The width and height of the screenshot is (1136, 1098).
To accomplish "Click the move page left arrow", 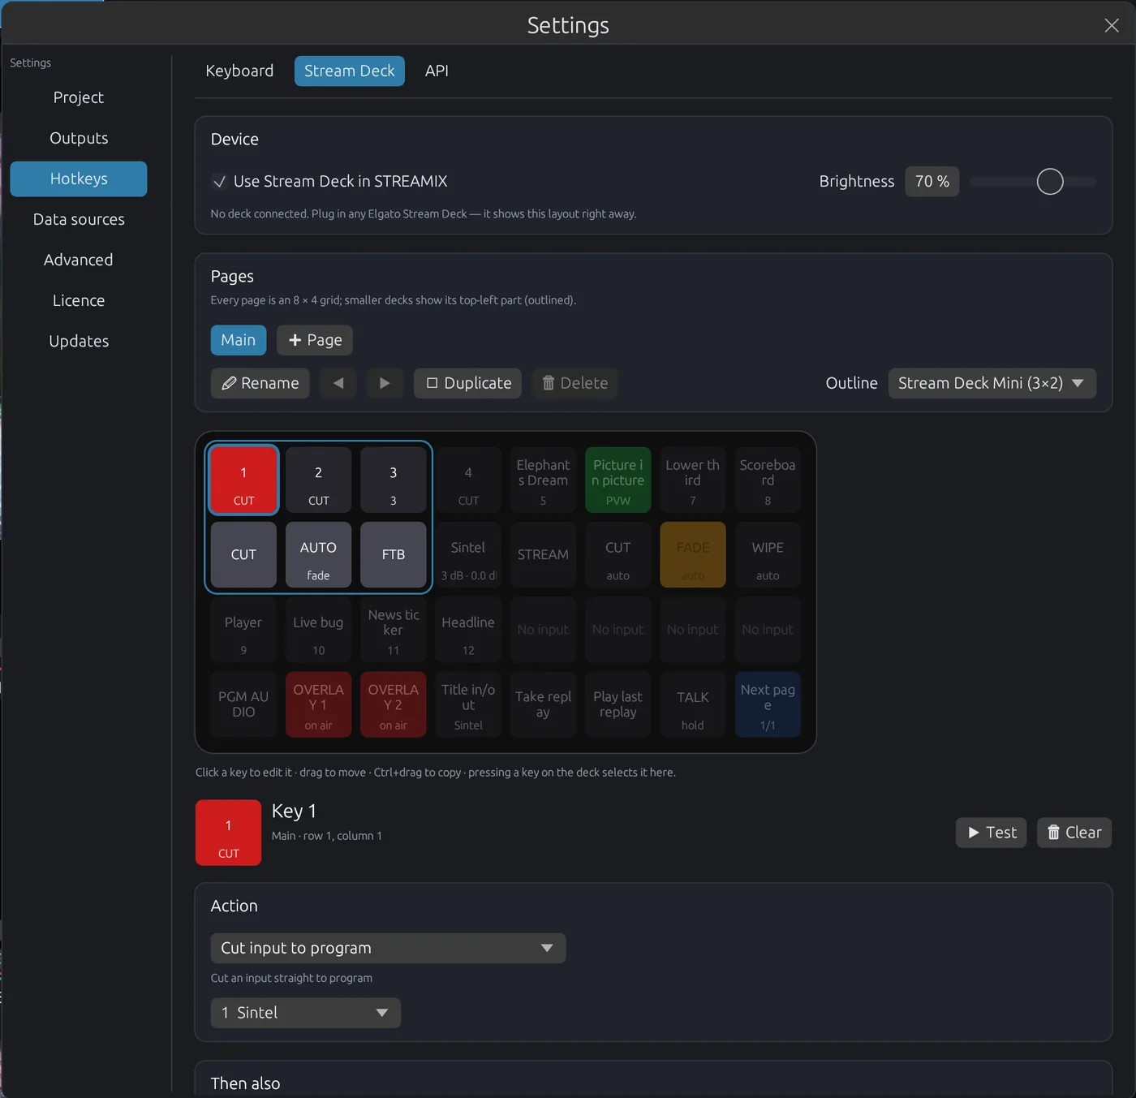I will click(x=338, y=383).
